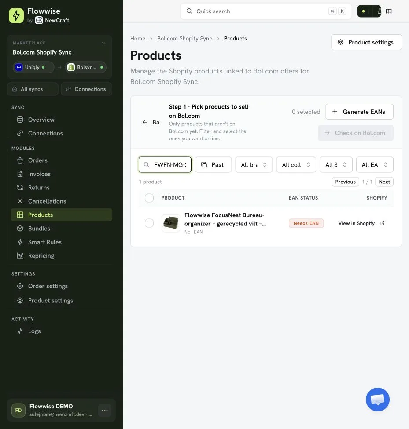409x429 pixels.
Task: Click the 0 selected counter text
Action: pyautogui.click(x=306, y=112)
